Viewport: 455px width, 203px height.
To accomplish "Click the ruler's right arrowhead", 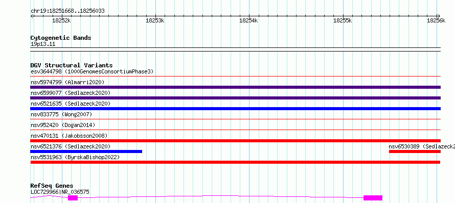I will pyautogui.click(x=439, y=16).
